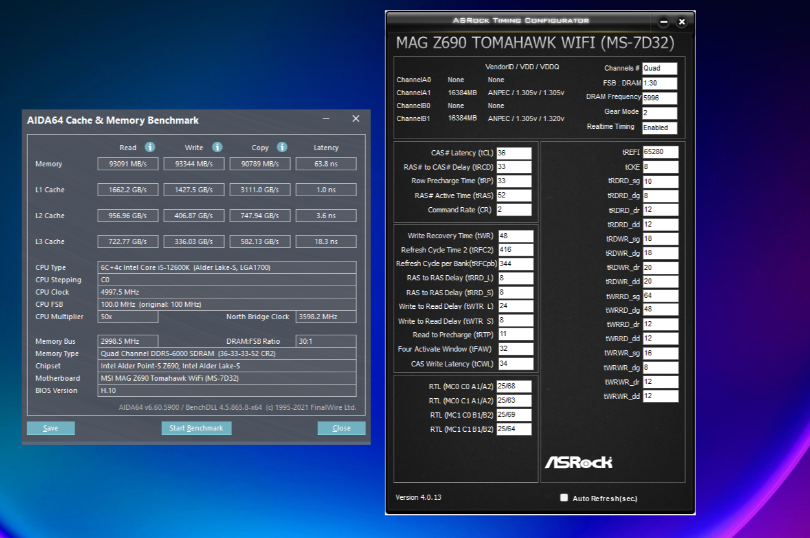Click the Save button in AIDA64
This screenshot has width=810, height=538.
51,428
